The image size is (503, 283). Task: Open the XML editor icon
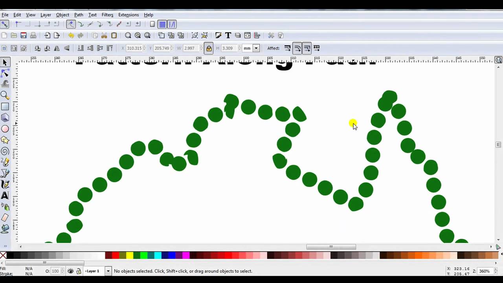click(x=247, y=35)
